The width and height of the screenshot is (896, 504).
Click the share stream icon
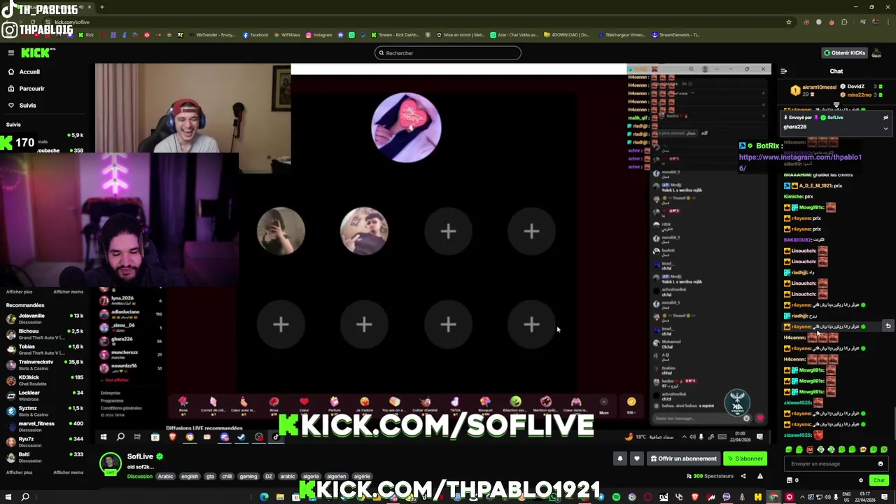point(743,476)
